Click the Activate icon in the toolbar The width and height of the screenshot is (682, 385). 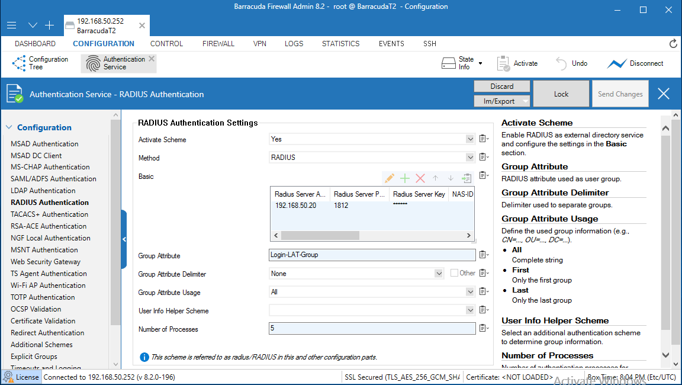(504, 63)
